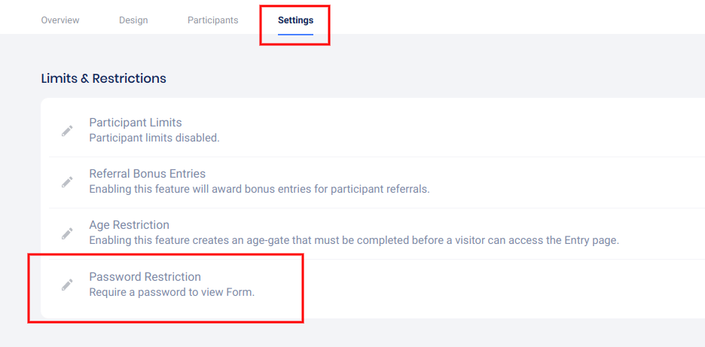The height and width of the screenshot is (347, 705).
Task: Click the pencil icon next to Password Restriction
Action: point(67,285)
